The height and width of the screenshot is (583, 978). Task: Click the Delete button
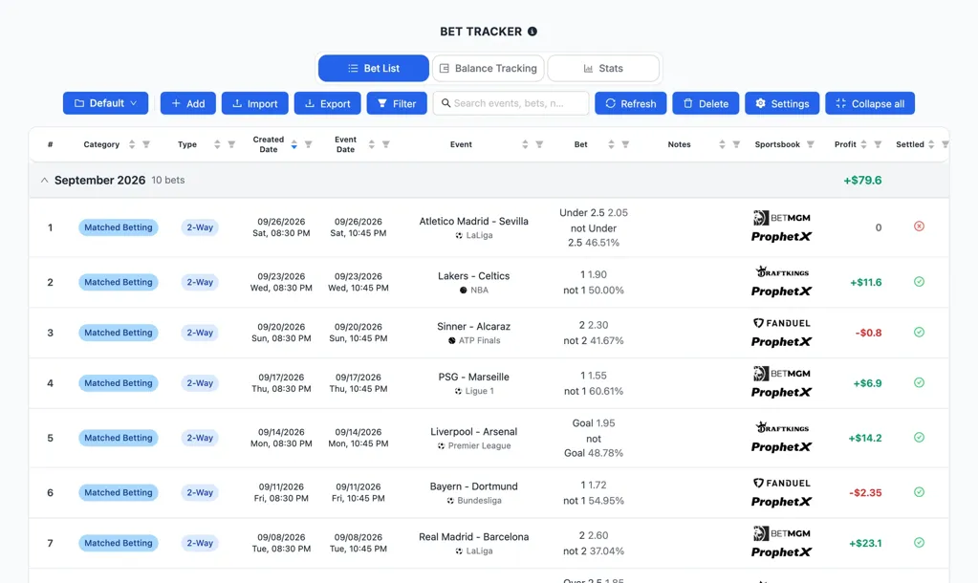point(706,103)
